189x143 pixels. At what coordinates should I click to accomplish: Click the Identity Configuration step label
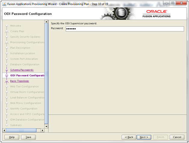tap(24, 109)
